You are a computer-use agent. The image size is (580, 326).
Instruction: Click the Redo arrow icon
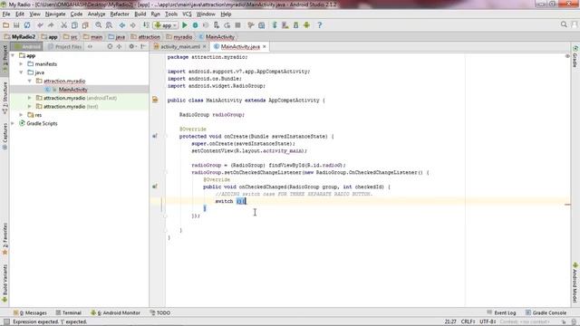tap(51, 25)
